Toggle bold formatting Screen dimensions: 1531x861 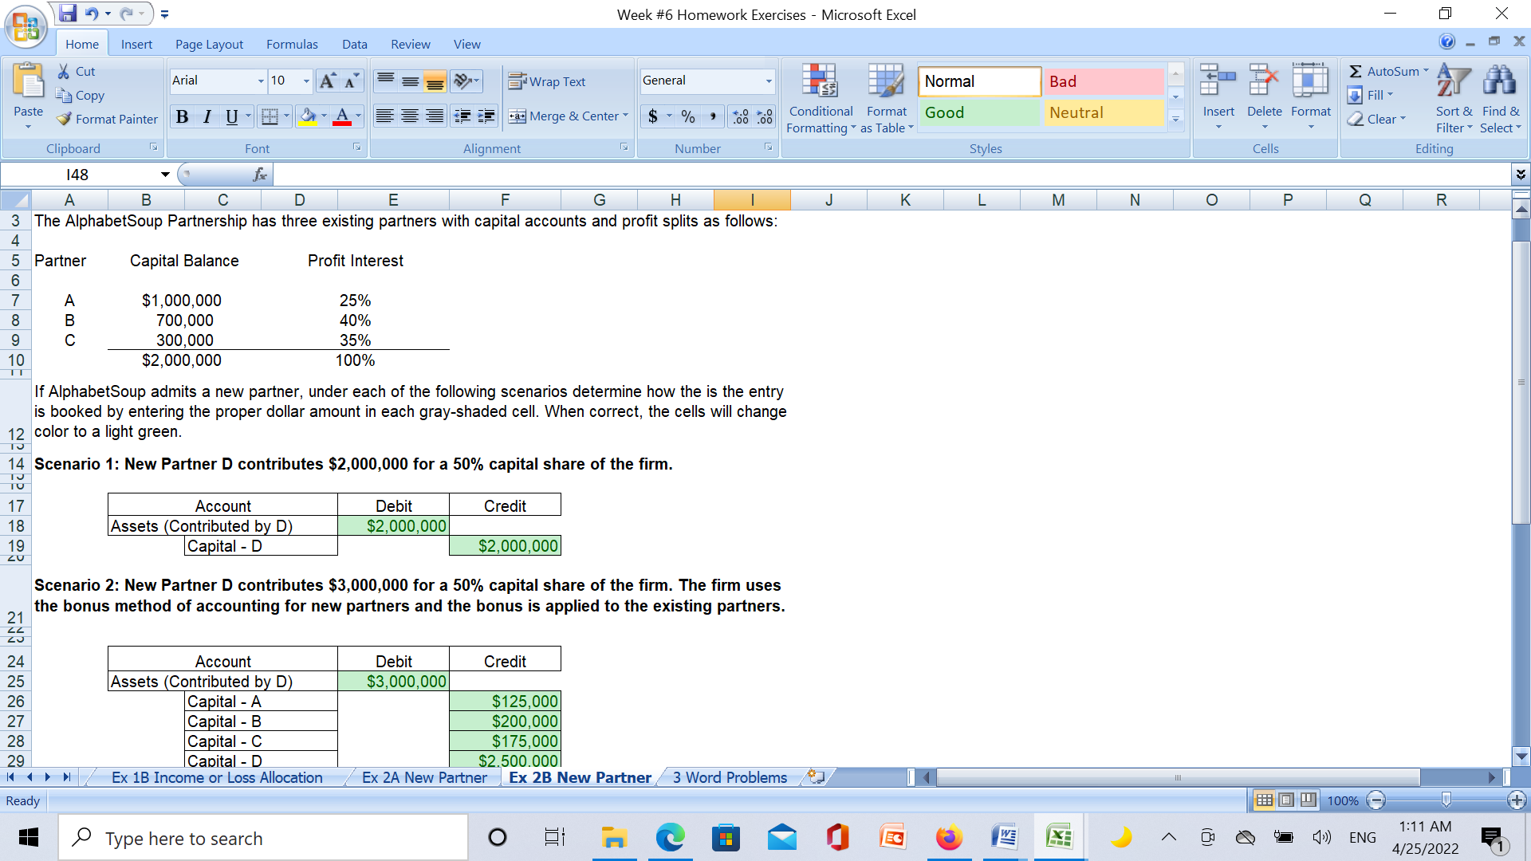182,116
